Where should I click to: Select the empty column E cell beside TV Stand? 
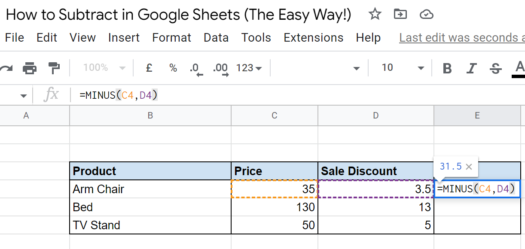(477, 225)
